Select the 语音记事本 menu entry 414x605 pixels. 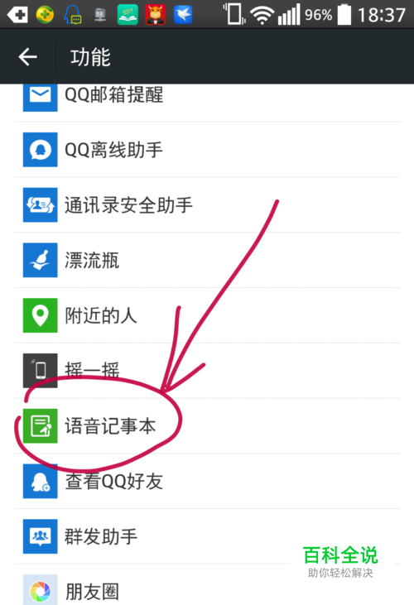[207, 426]
